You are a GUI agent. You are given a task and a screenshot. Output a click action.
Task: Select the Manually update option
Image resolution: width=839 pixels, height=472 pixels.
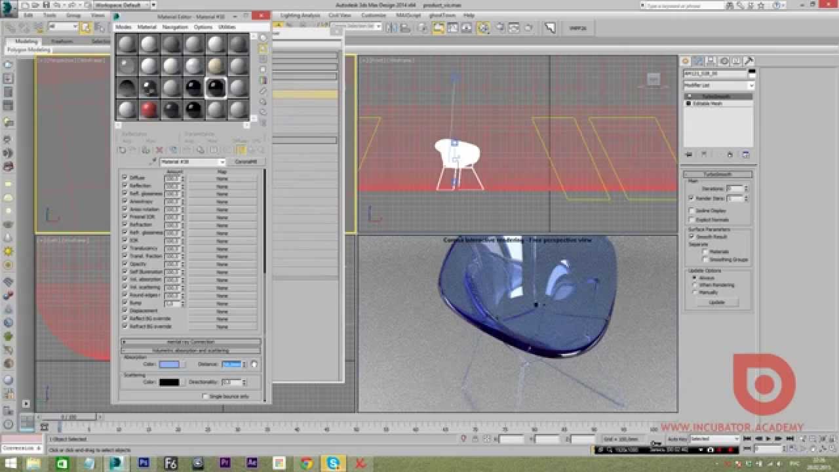tap(694, 292)
